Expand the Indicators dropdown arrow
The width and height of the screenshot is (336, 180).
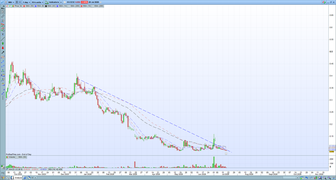tap(61, 2)
